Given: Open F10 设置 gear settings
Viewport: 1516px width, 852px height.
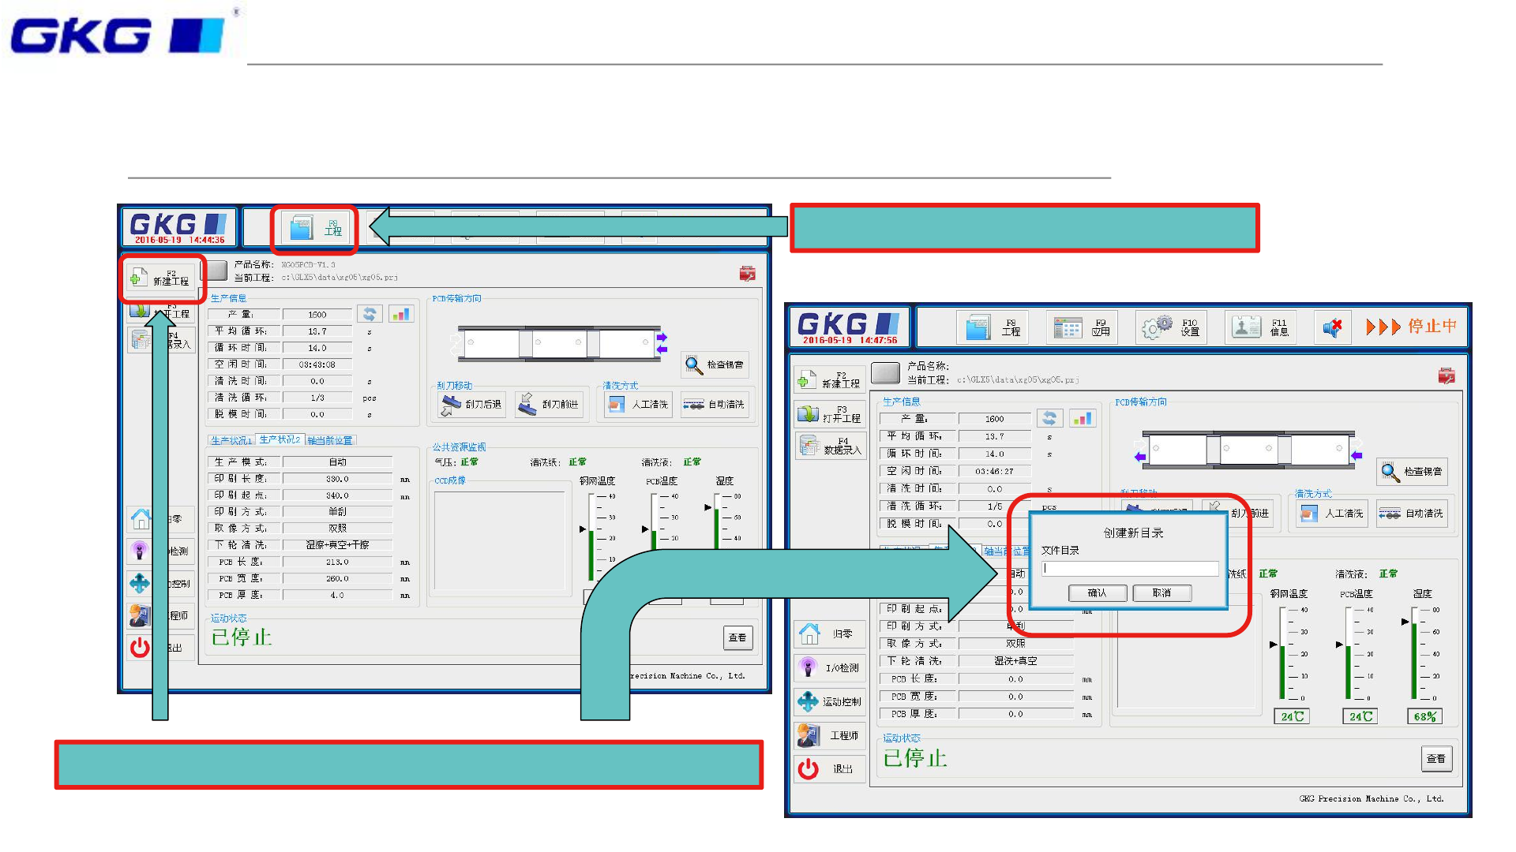Looking at the screenshot, I should [x=1172, y=327].
